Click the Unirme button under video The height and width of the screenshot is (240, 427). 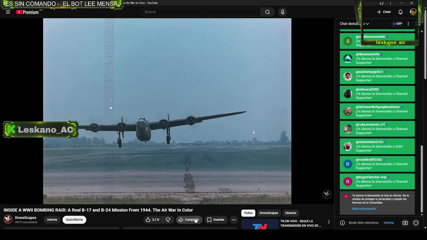pyautogui.click(x=52, y=220)
